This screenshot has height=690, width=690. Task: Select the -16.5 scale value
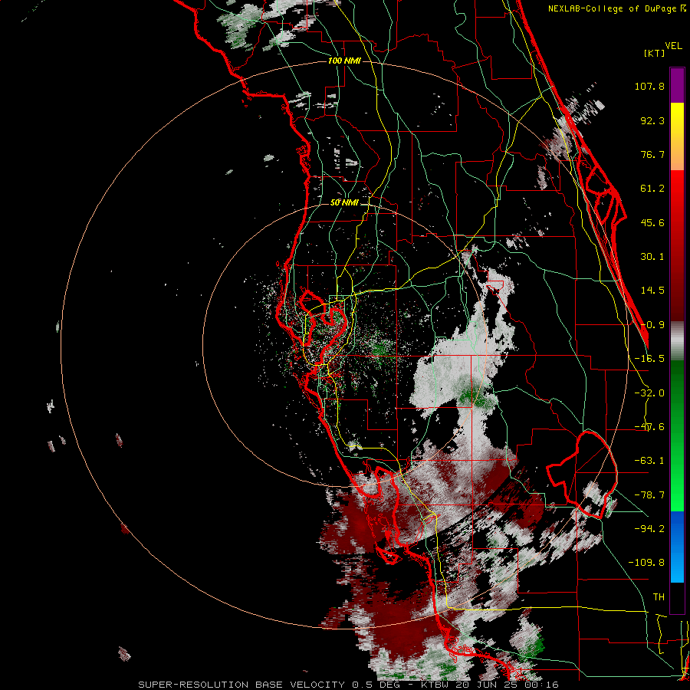click(x=649, y=359)
